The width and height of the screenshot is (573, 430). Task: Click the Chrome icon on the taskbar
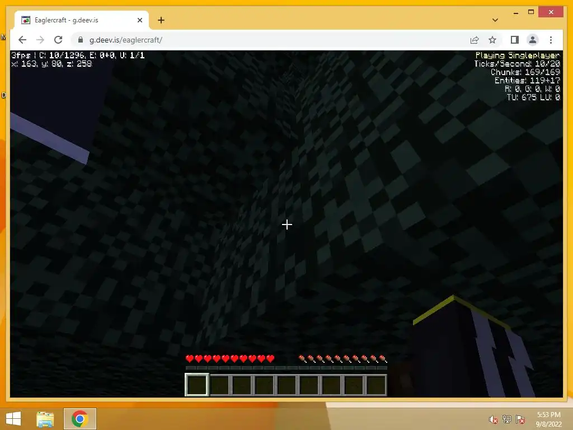[x=80, y=419]
